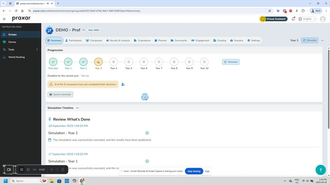View companies with incomplete decisions icon
Image resolution: width=330 pixels, height=185 pixels.
[x=123, y=84]
